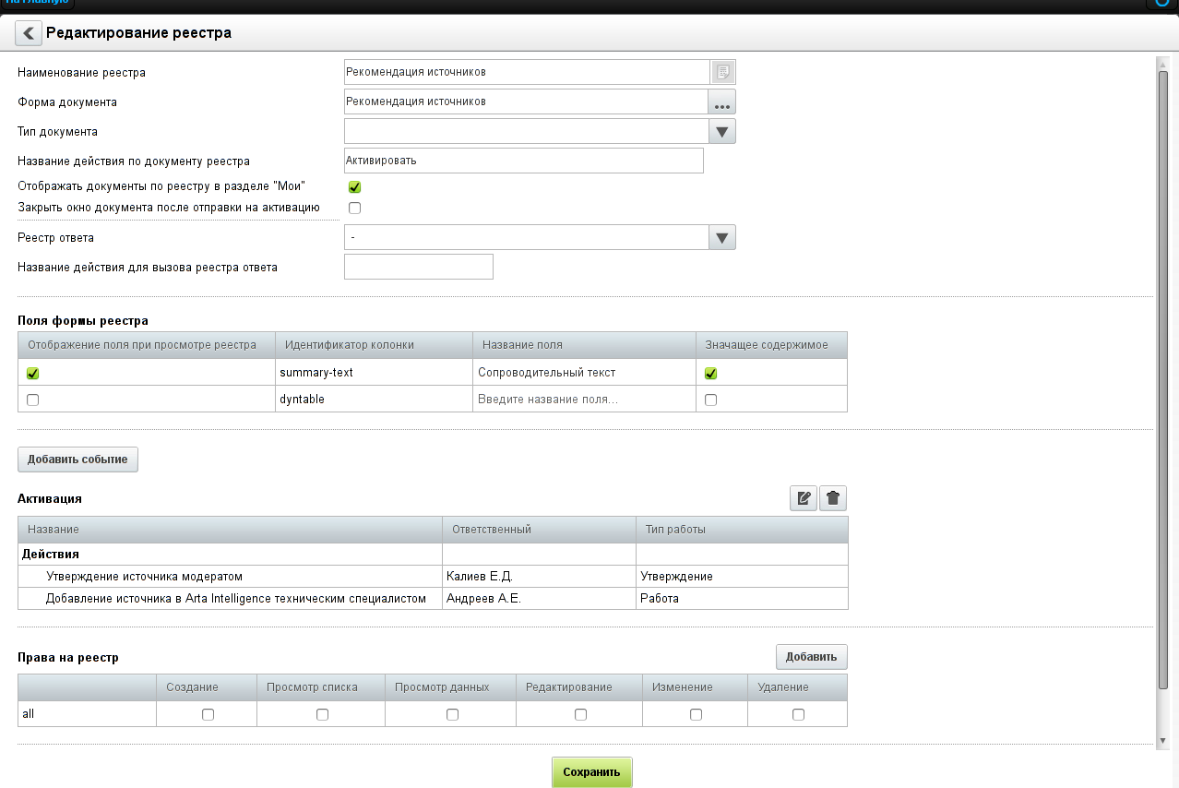Click the 'Название действия для вызова реестра ответа' field
This screenshot has width=1179, height=788.
pos(418,268)
